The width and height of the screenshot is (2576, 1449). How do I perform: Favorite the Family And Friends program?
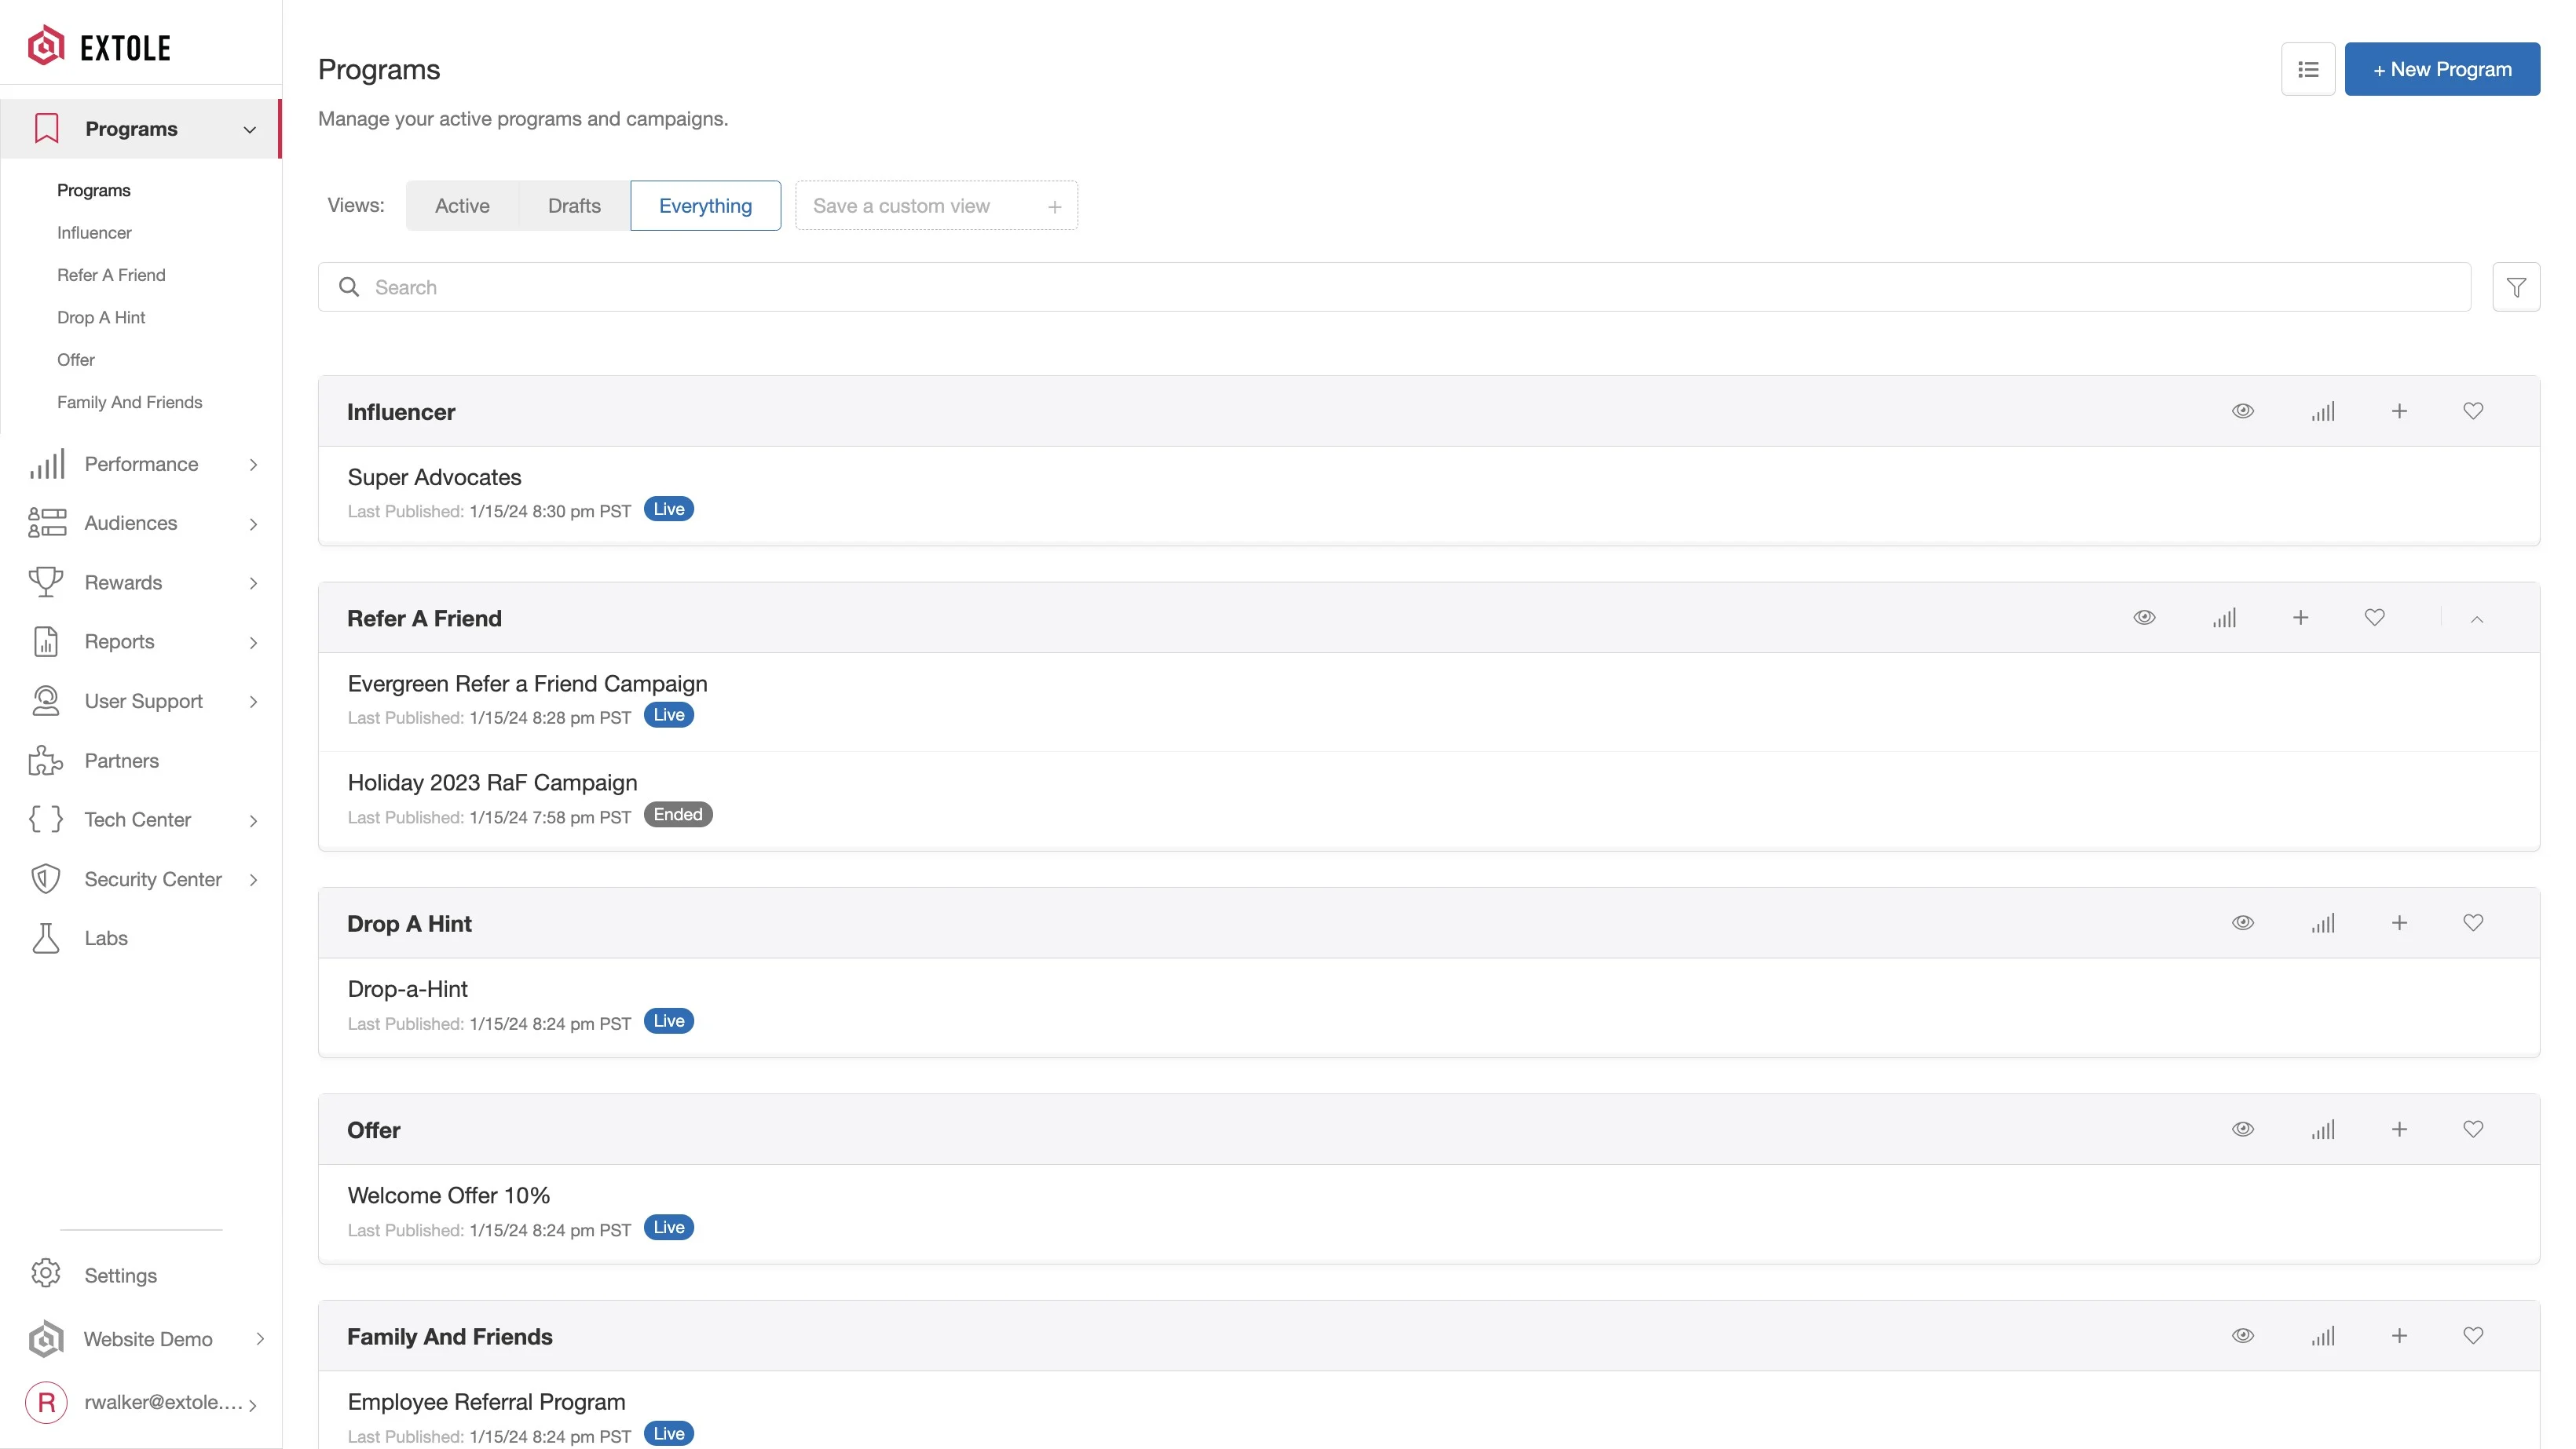coord(2472,1336)
